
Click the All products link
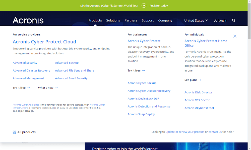pos(26,132)
